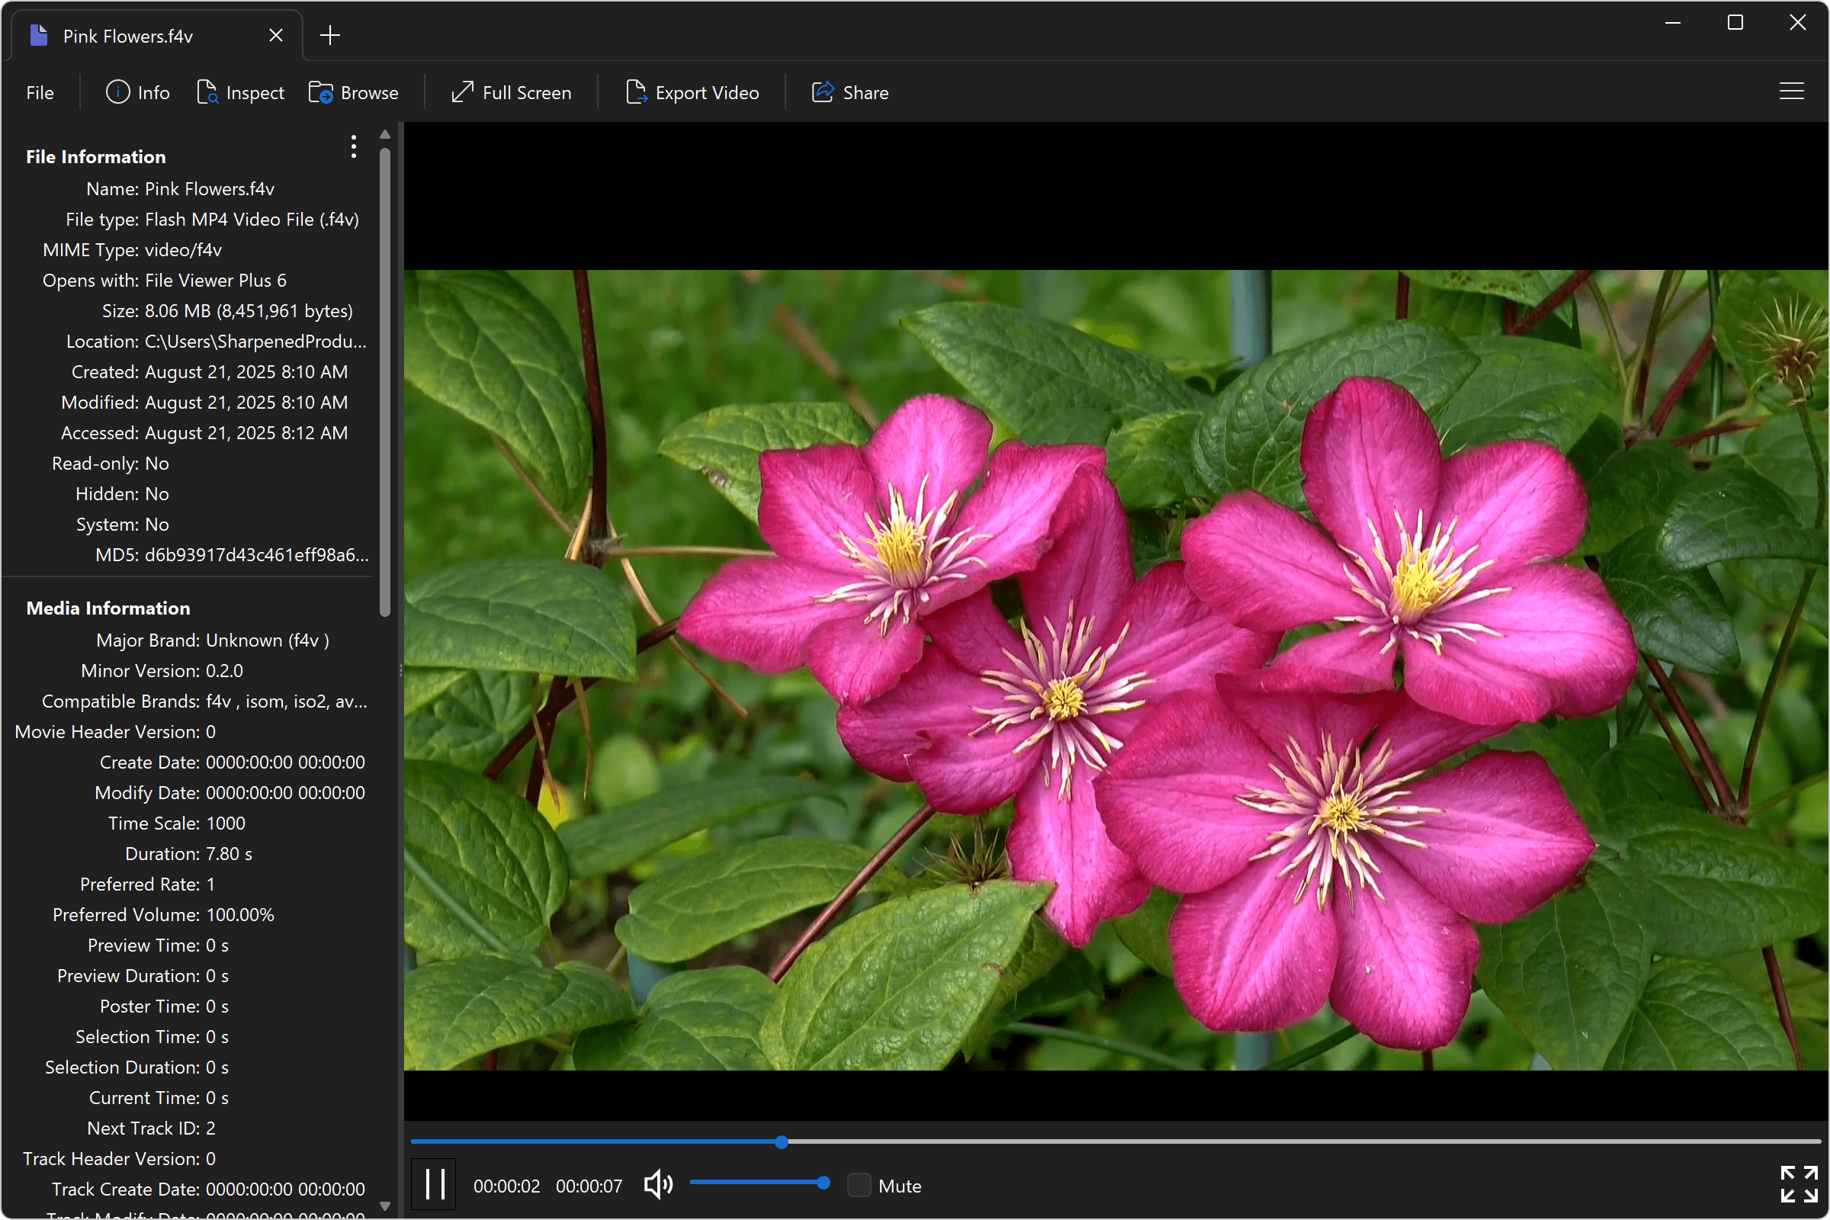Select the Inspect tool
This screenshot has height=1220, width=1830.
241,91
